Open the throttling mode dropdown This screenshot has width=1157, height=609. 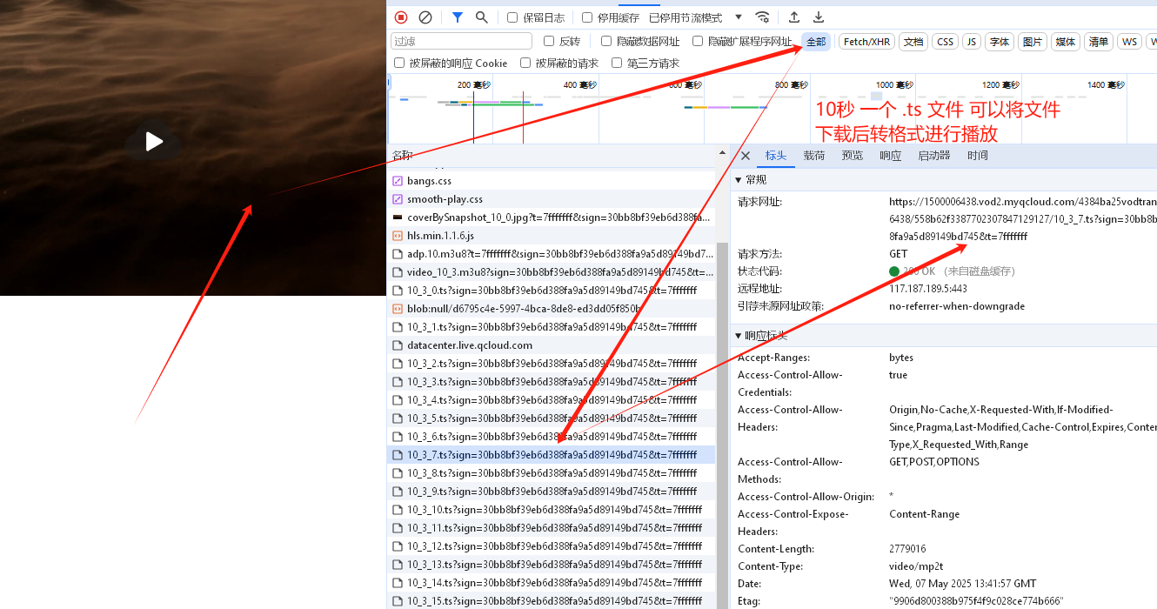tap(696, 17)
